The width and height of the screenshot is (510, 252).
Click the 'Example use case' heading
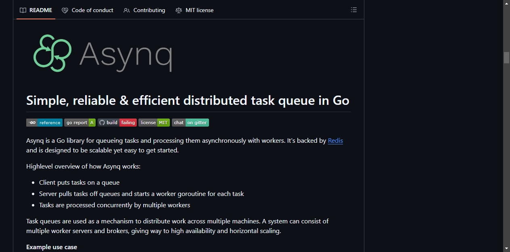52,247
